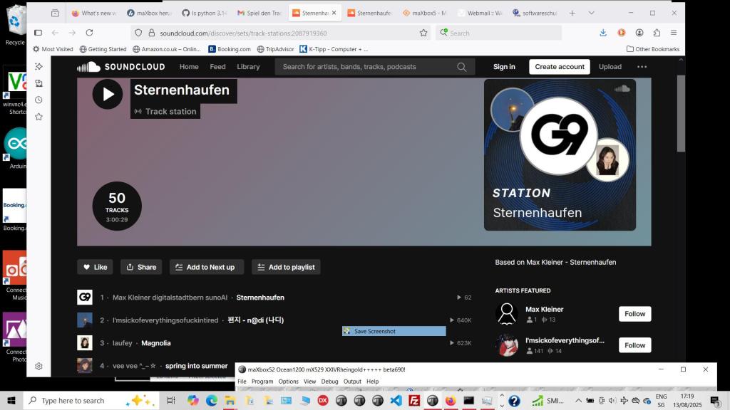Screen dimensions: 730x410
Task: Click the SoundCloud logo icon
Action: click(x=88, y=67)
